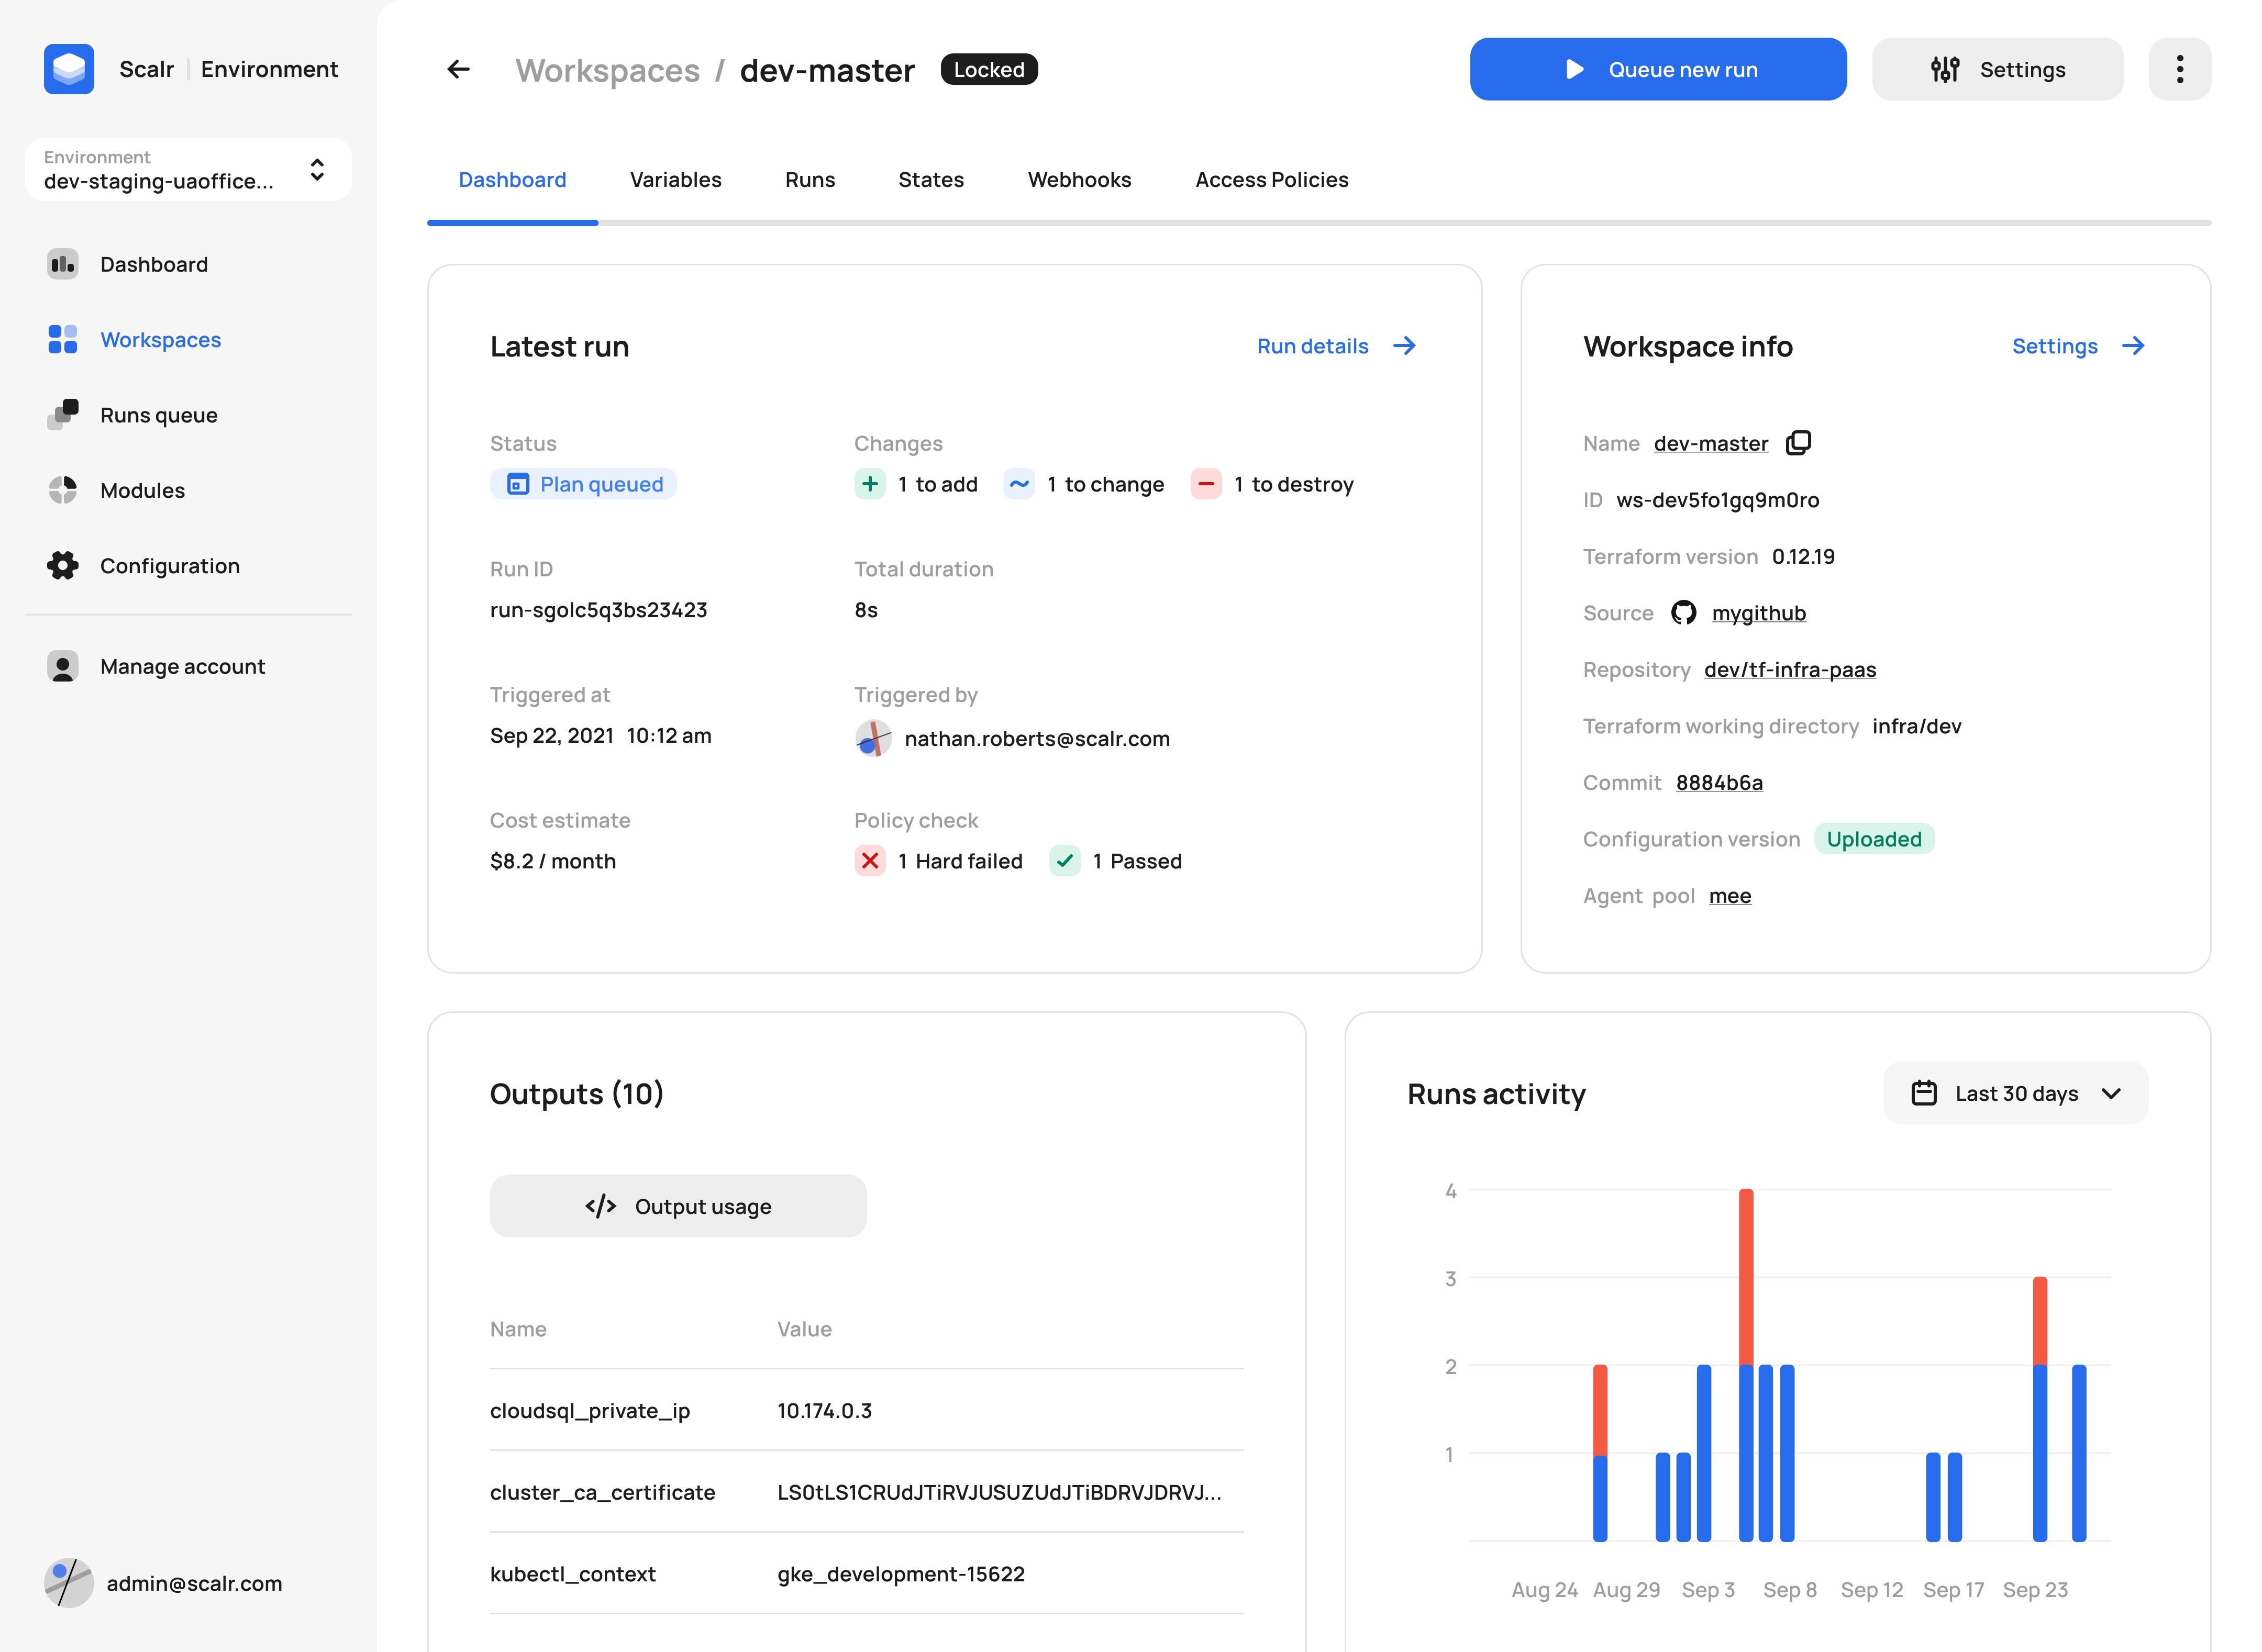Open the Last 30 days dropdown

click(2015, 1093)
